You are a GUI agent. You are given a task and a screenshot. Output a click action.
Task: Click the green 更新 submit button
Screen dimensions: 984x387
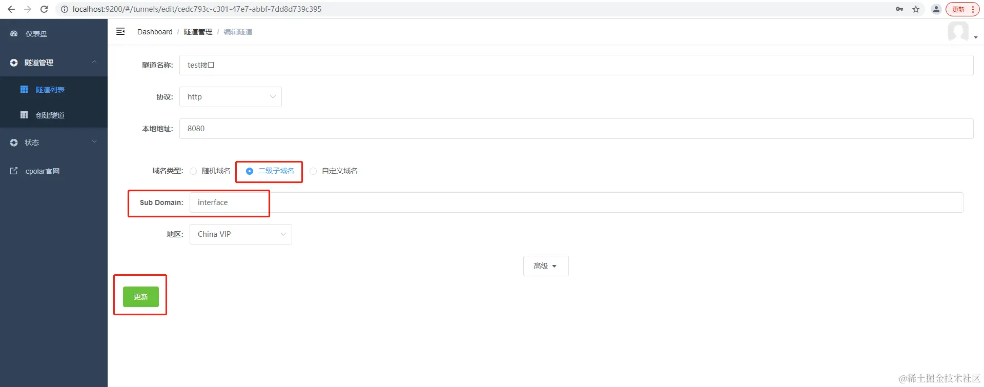point(141,297)
